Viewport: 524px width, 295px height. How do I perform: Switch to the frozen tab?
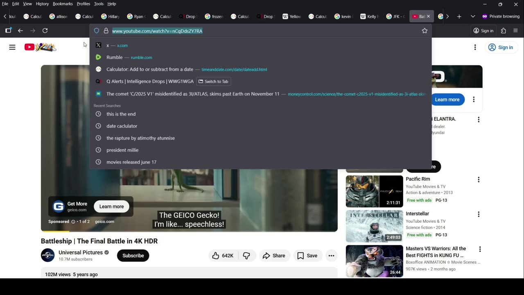coord(215,16)
